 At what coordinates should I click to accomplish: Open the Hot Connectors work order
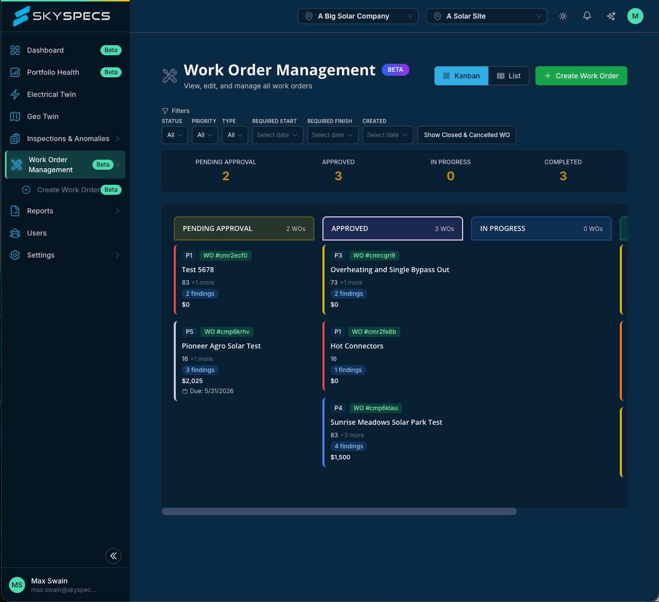click(393, 356)
